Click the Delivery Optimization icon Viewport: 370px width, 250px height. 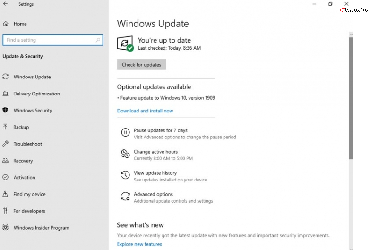5,93
